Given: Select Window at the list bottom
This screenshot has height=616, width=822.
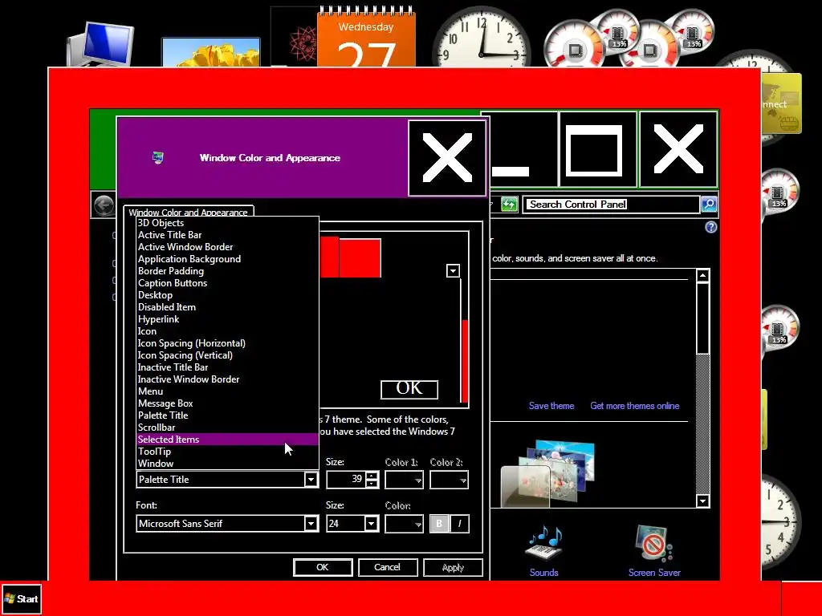Looking at the screenshot, I should (x=227, y=464).
